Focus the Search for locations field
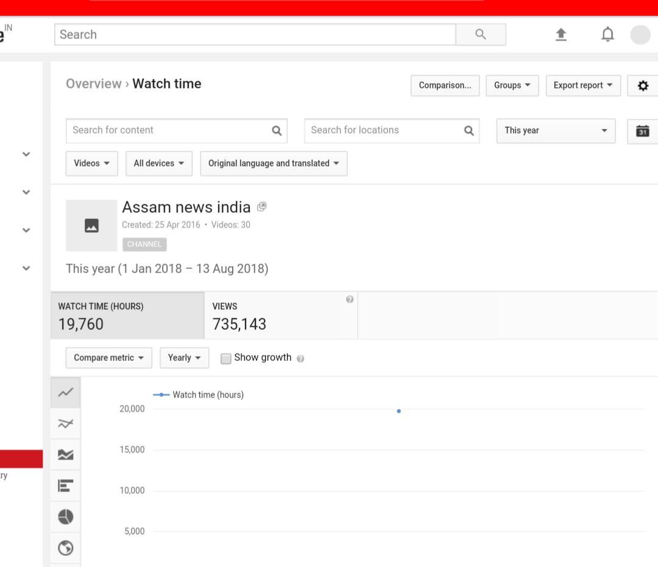 coord(392,130)
